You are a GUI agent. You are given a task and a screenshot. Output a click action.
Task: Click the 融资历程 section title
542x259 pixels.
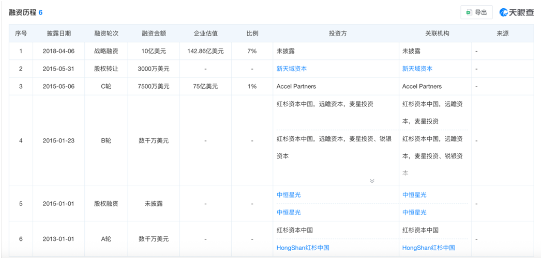[x=22, y=12]
